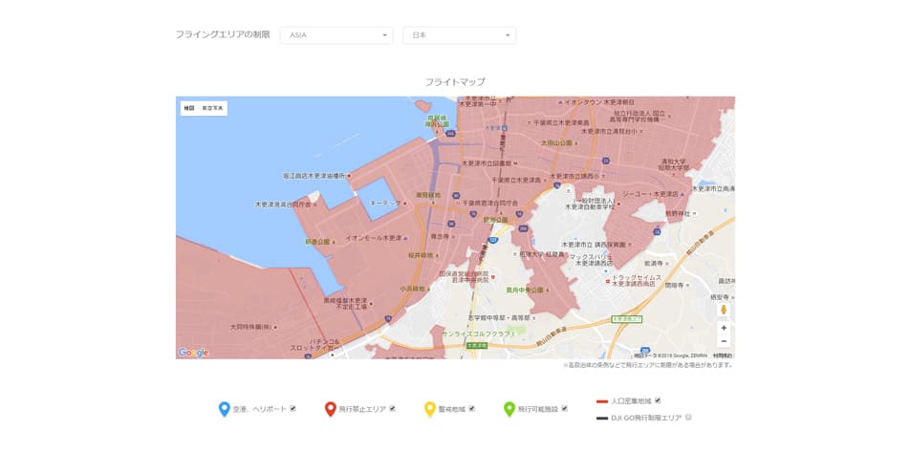Toggle the 空港、ヘリポート checkbox
Image resolution: width=910 pixels, height=453 pixels.
293,408
